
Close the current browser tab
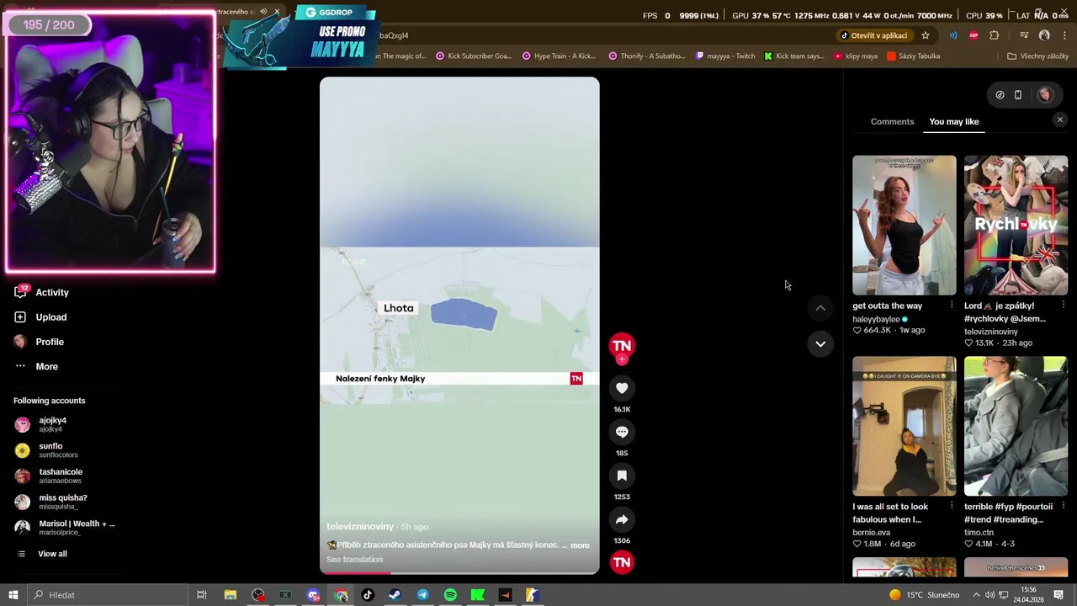tap(276, 12)
